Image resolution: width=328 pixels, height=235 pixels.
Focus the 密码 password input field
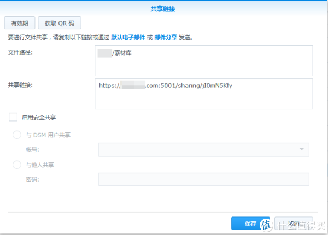pos(203,180)
